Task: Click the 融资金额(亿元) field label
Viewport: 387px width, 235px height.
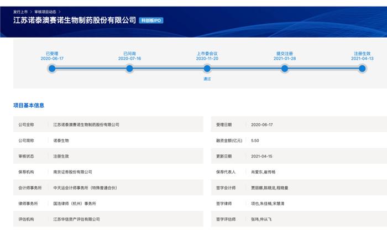Action: tap(229, 140)
